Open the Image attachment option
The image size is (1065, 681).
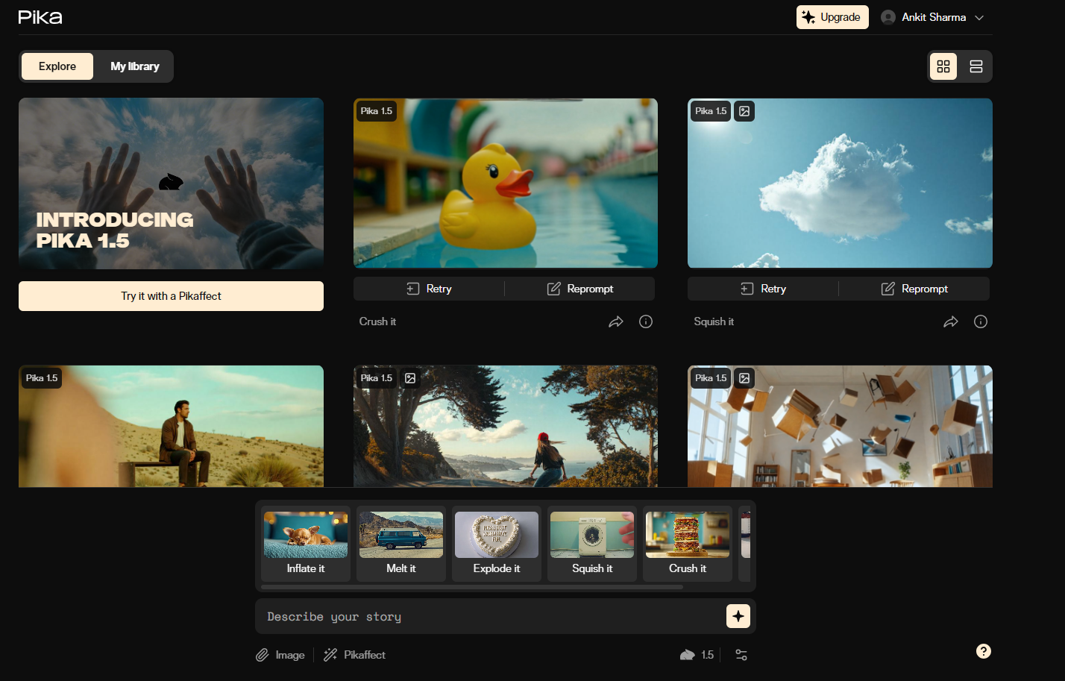tap(280, 655)
